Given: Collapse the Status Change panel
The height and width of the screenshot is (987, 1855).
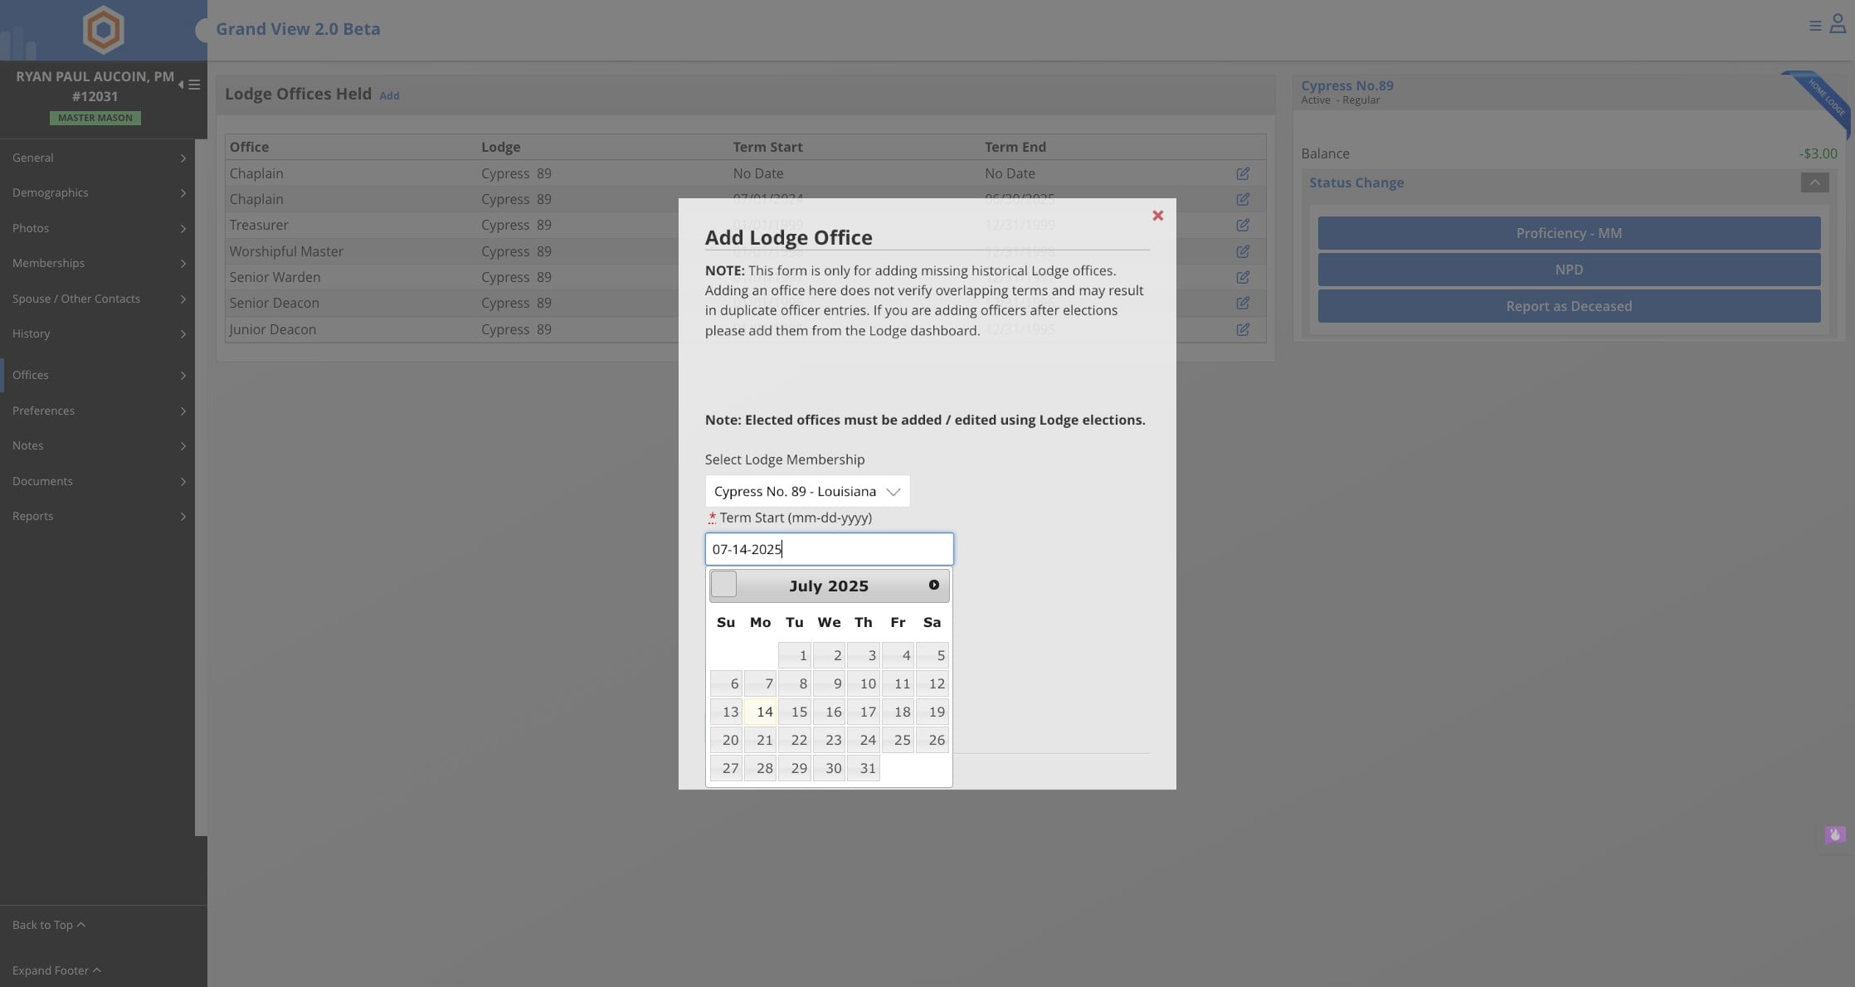Looking at the screenshot, I should pos(1814,182).
